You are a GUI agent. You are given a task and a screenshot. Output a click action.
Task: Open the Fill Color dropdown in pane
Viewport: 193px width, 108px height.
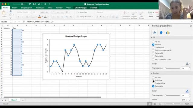189,64
